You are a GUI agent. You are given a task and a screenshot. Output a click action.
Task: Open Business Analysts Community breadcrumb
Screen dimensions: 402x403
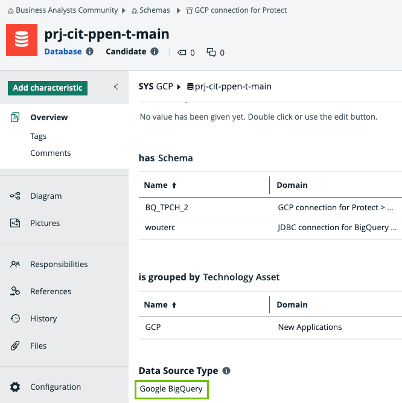click(67, 10)
